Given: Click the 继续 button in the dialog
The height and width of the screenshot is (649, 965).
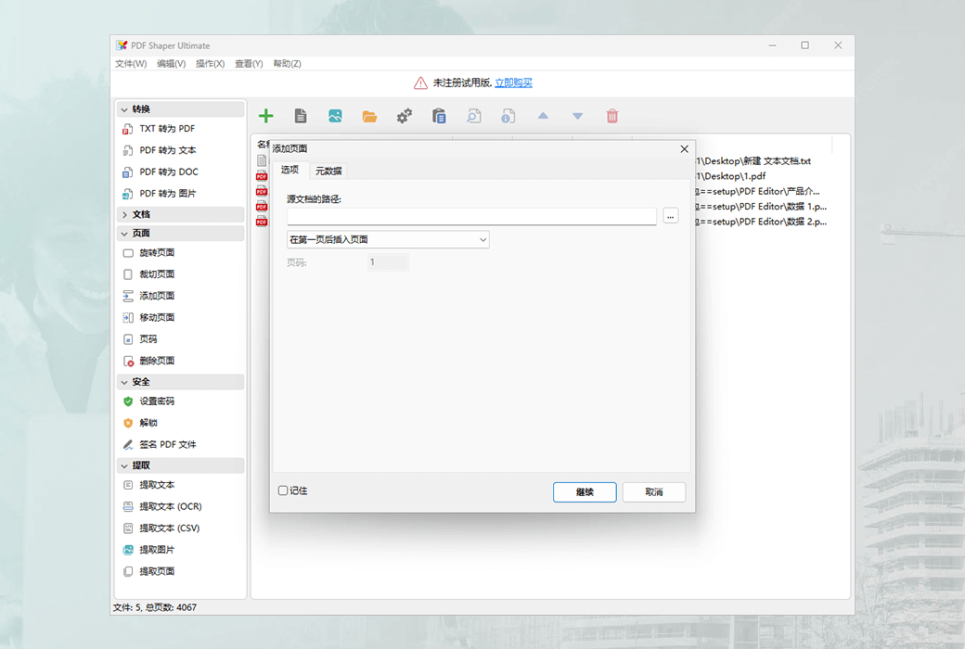Looking at the screenshot, I should [585, 491].
